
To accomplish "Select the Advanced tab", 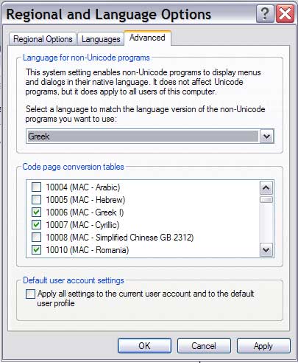I will point(147,38).
